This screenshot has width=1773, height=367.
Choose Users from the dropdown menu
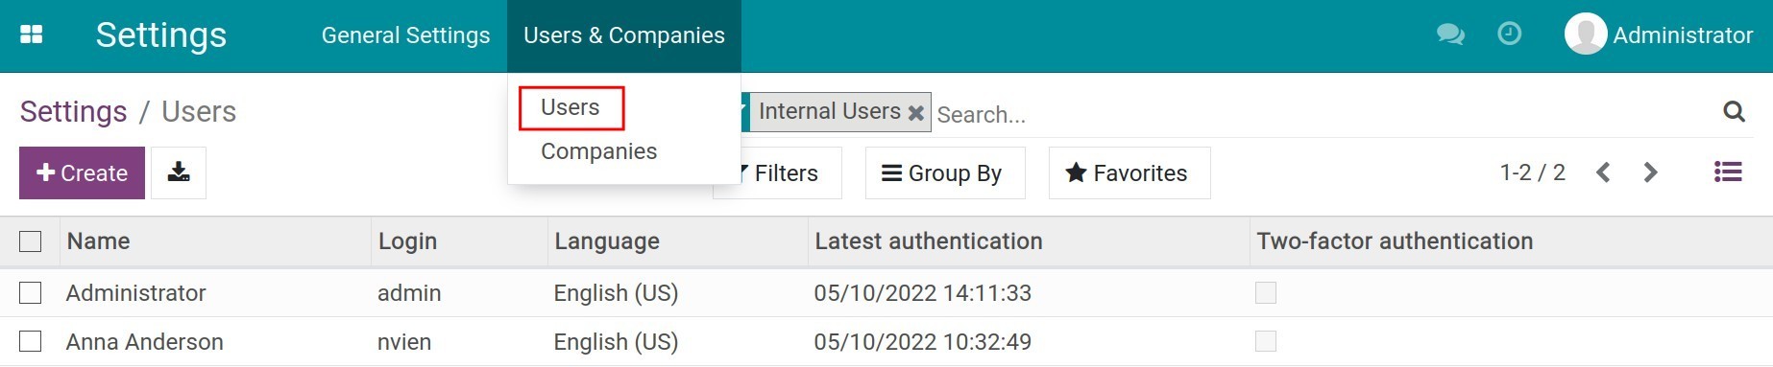(571, 107)
